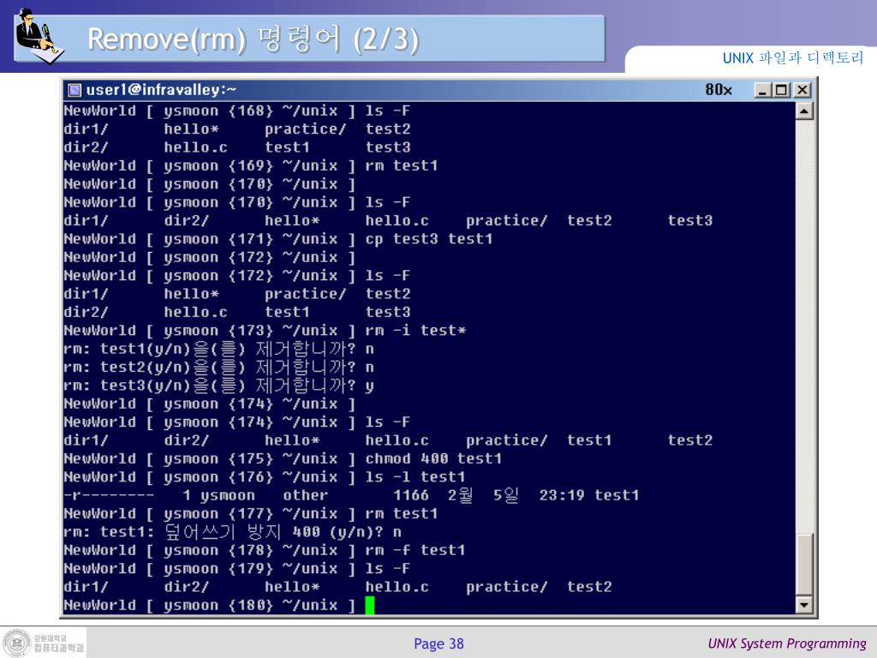This screenshot has width=877, height=658.
Task: Click the "rm -i test*" command
Action: pyautogui.click(x=415, y=331)
